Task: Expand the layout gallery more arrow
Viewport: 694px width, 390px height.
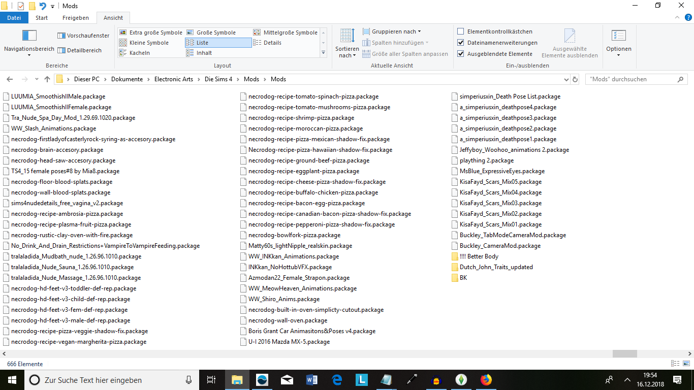Action: pos(324,53)
